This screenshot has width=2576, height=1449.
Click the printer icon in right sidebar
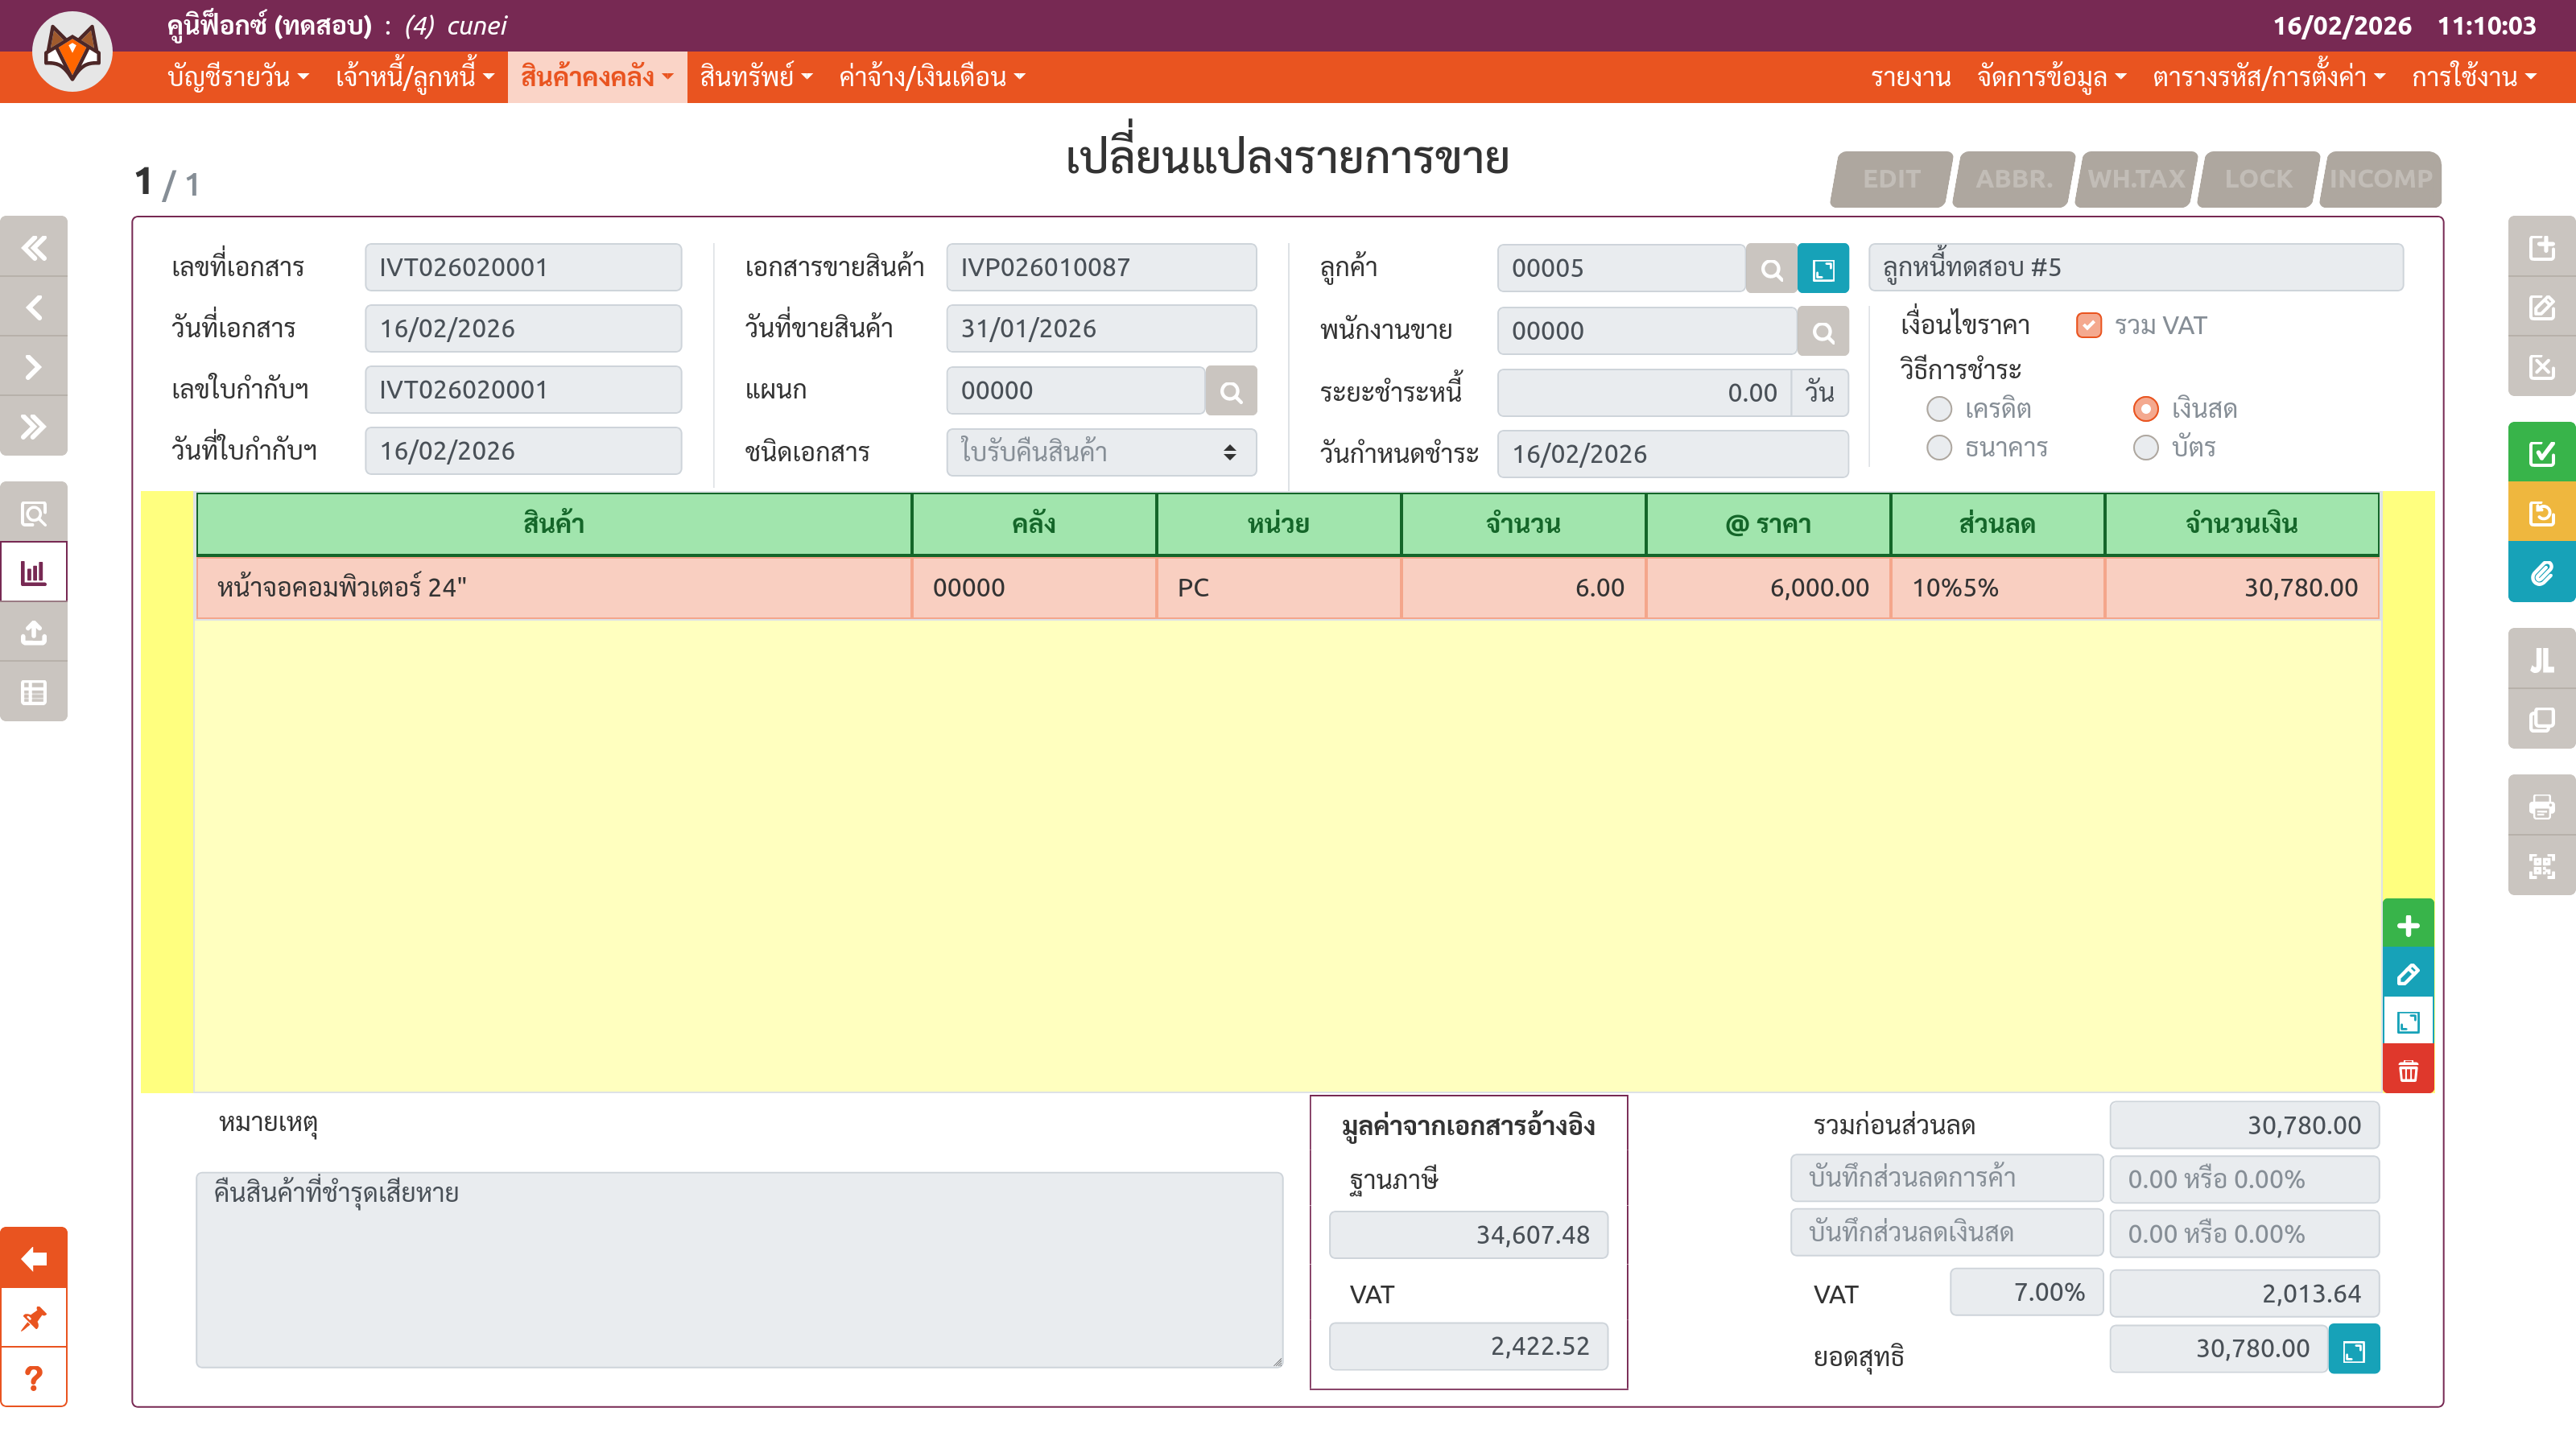click(x=2541, y=806)
